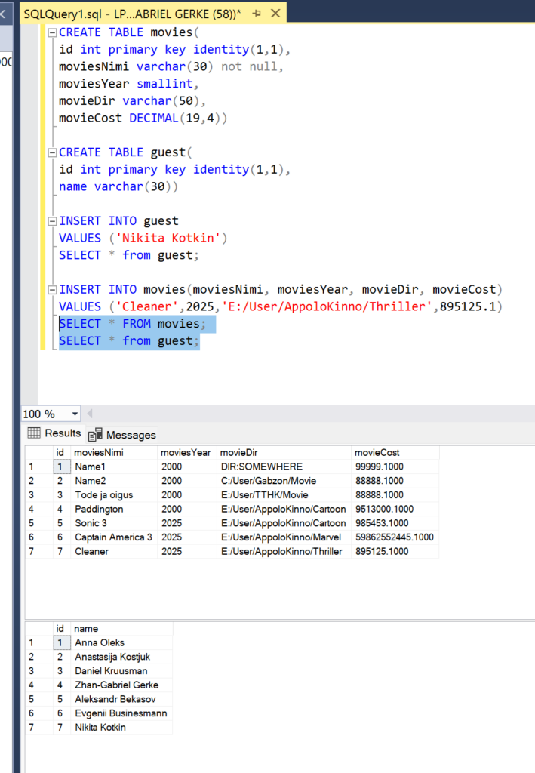Click the Name1 cell
Screen dimensions: 535x773
[x=114, y=467]
